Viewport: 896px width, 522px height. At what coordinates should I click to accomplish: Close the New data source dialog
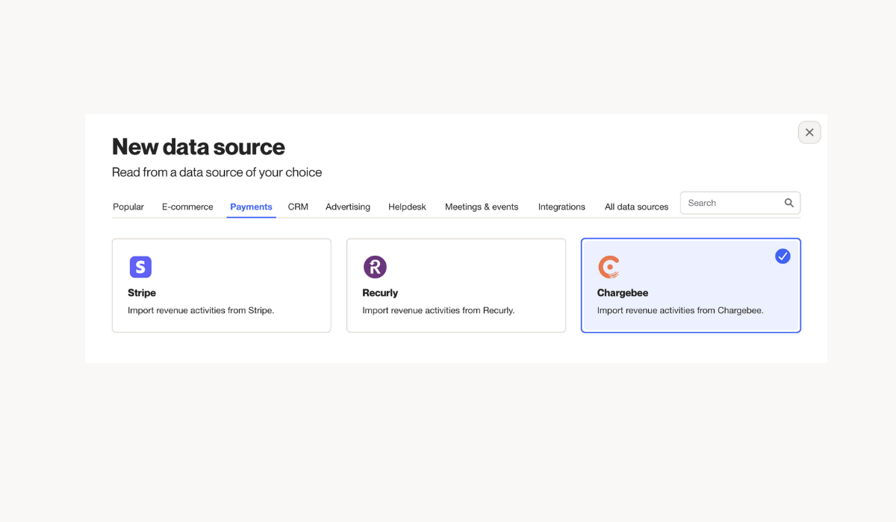809,132
